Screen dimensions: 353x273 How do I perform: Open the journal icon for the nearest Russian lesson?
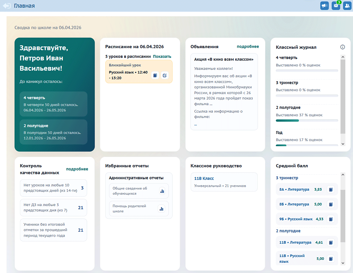[x=155, y=75]
